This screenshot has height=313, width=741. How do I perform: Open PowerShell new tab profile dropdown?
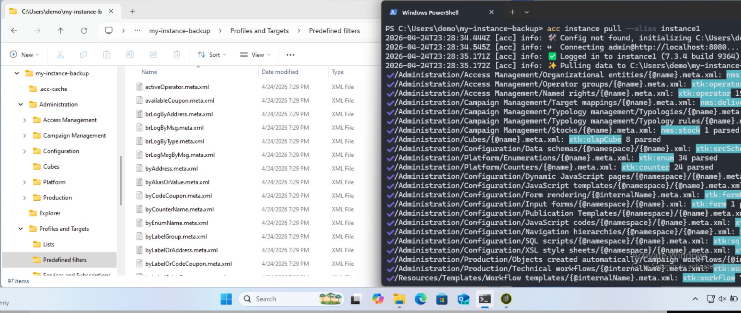click(526, 12)
